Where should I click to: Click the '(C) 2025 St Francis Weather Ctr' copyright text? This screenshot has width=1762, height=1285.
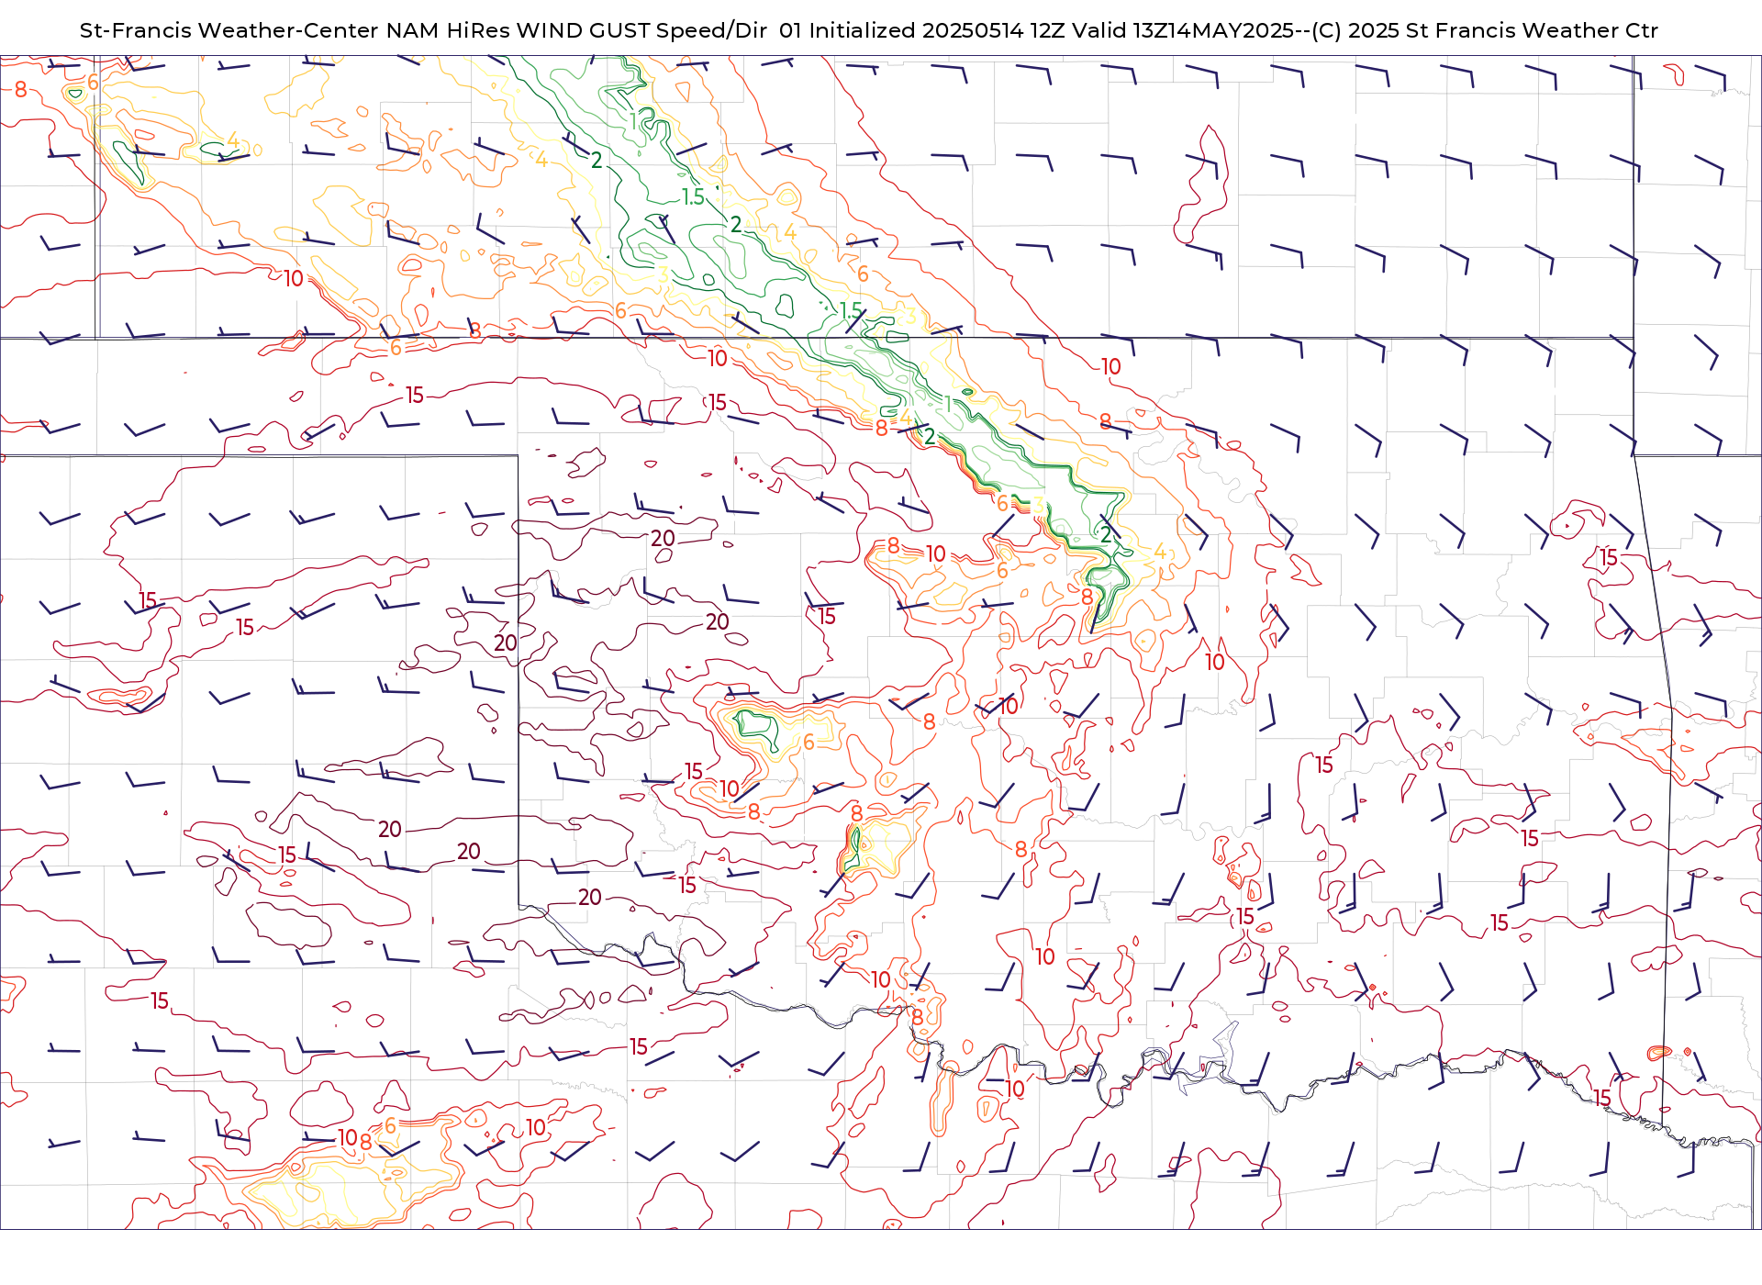(1485, 30)
